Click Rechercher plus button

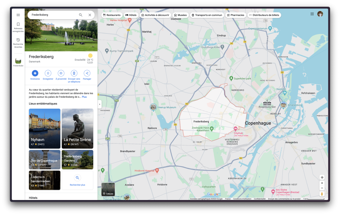point(77,180)
